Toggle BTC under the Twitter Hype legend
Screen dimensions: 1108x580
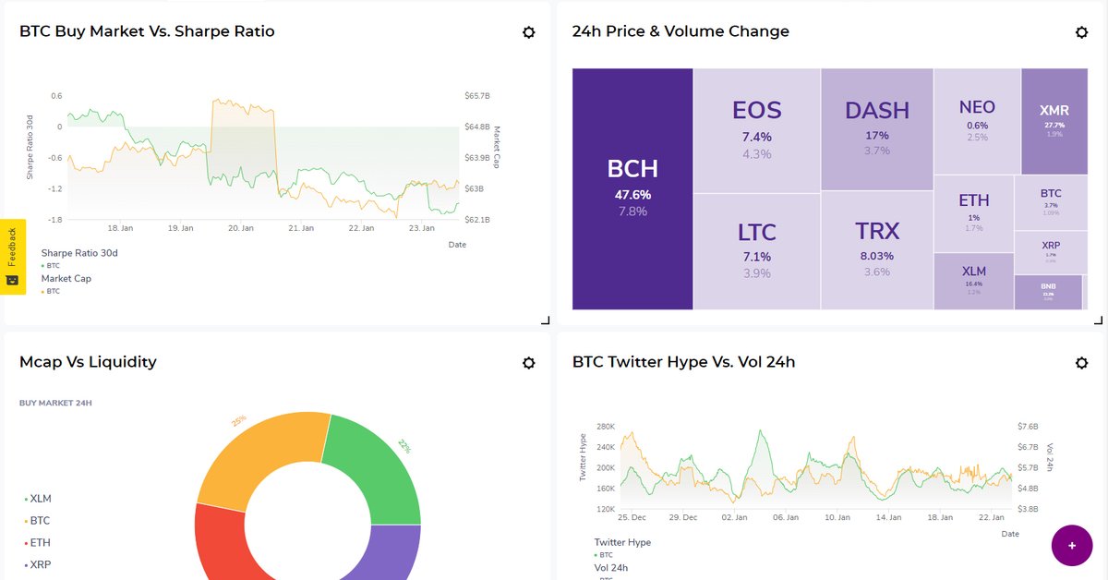click(x=606, y=555)
